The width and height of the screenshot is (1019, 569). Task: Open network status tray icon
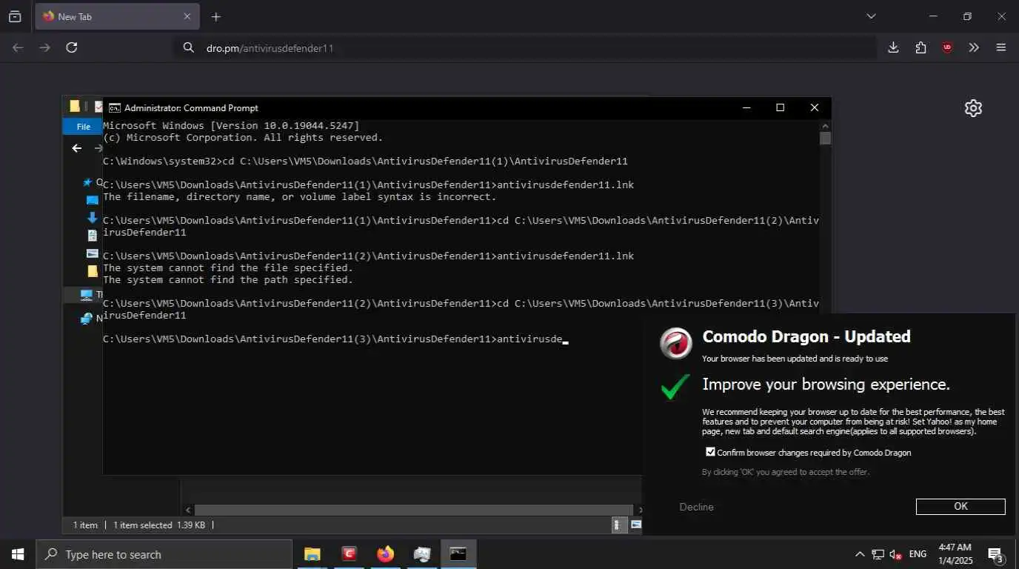[x=878, y=554]
